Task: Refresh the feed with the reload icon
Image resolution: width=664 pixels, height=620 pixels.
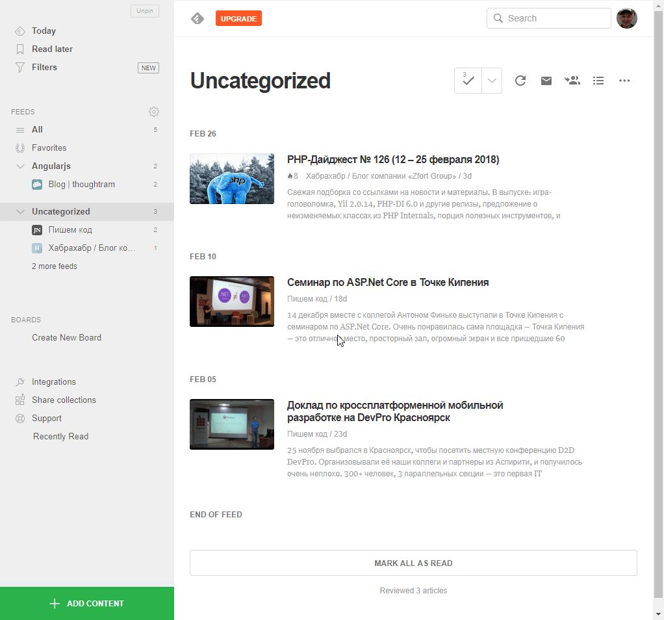Action: point(520,81)
